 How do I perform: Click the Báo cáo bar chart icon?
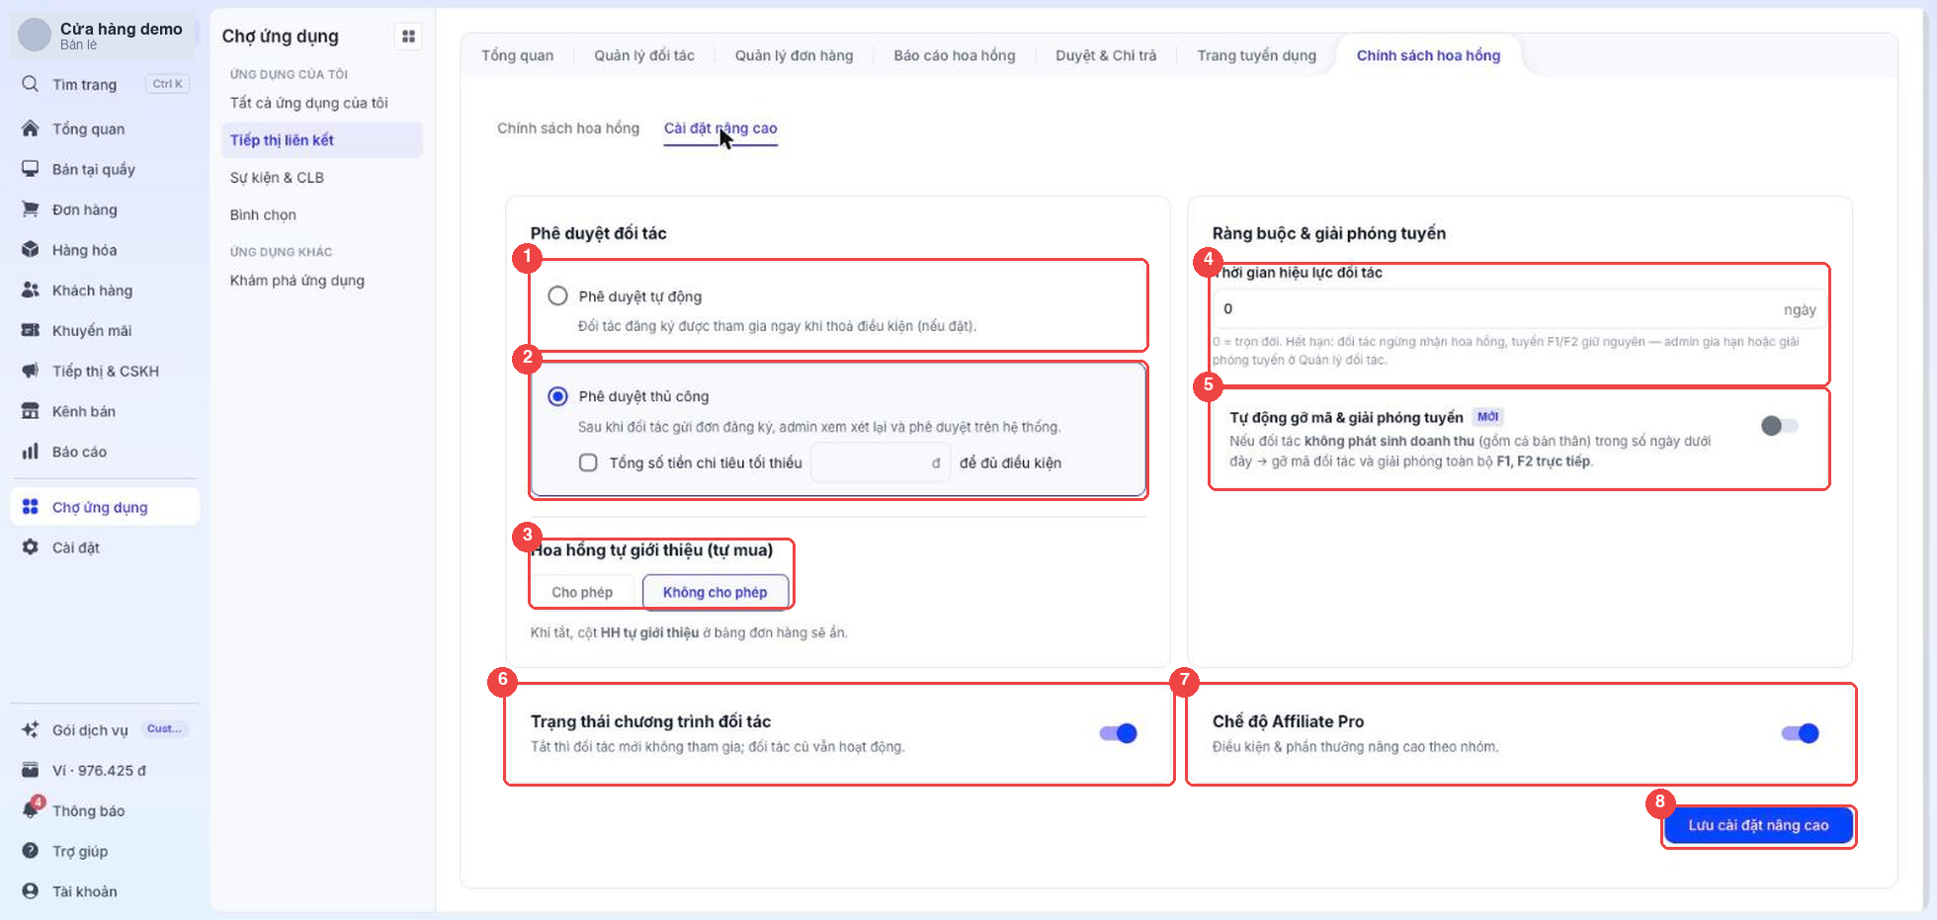coord(31,452)
